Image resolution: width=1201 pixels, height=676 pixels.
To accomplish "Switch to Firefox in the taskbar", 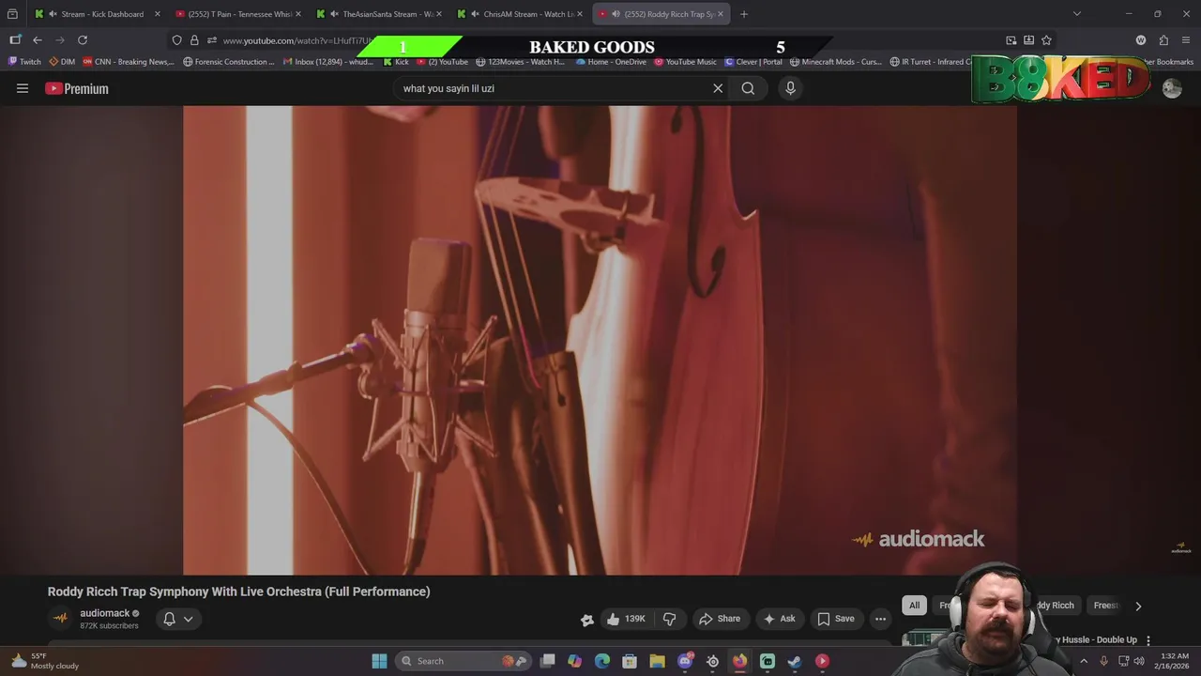I will [x=740, y=661].
